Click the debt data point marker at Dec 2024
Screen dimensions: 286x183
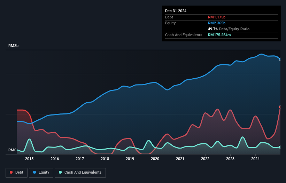(x=280, y=107)
